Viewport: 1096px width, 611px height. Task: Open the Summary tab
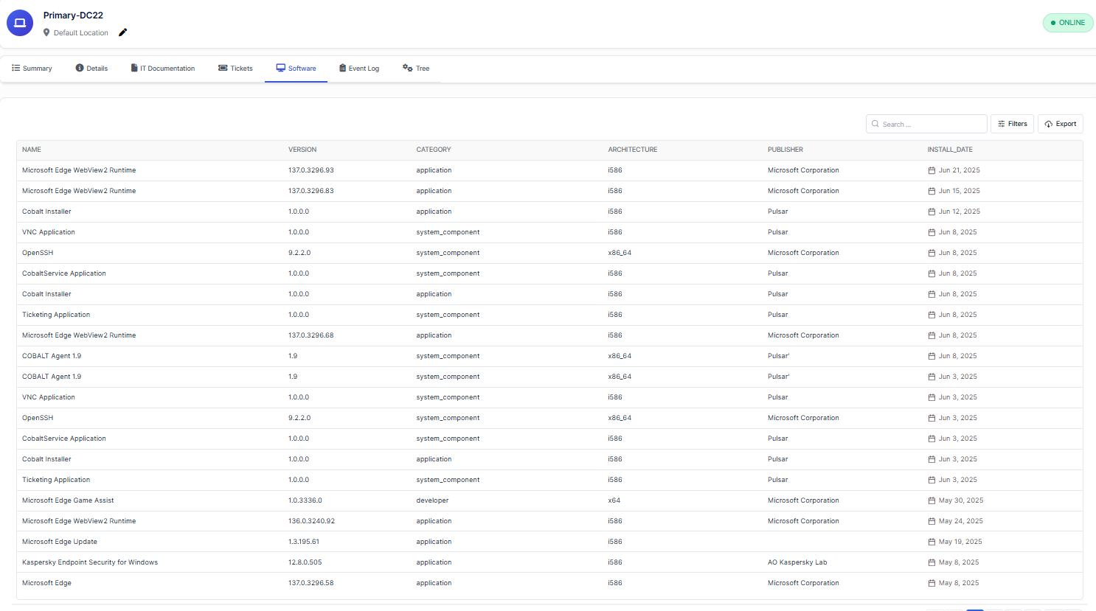coord(32,69)
